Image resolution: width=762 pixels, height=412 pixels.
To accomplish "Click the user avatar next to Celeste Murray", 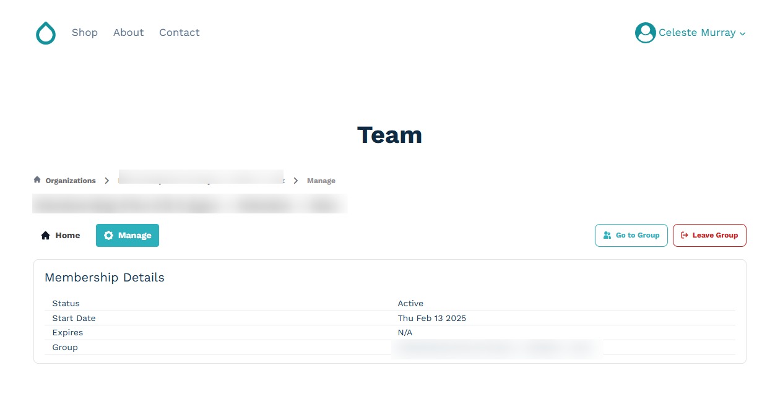I will (645, 33).
